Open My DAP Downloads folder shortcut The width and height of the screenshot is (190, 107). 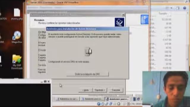(17, 62)
